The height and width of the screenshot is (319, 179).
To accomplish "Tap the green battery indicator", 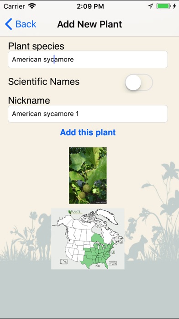I will pos(163,6).
